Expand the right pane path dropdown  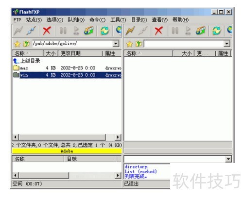coord(227,44)
